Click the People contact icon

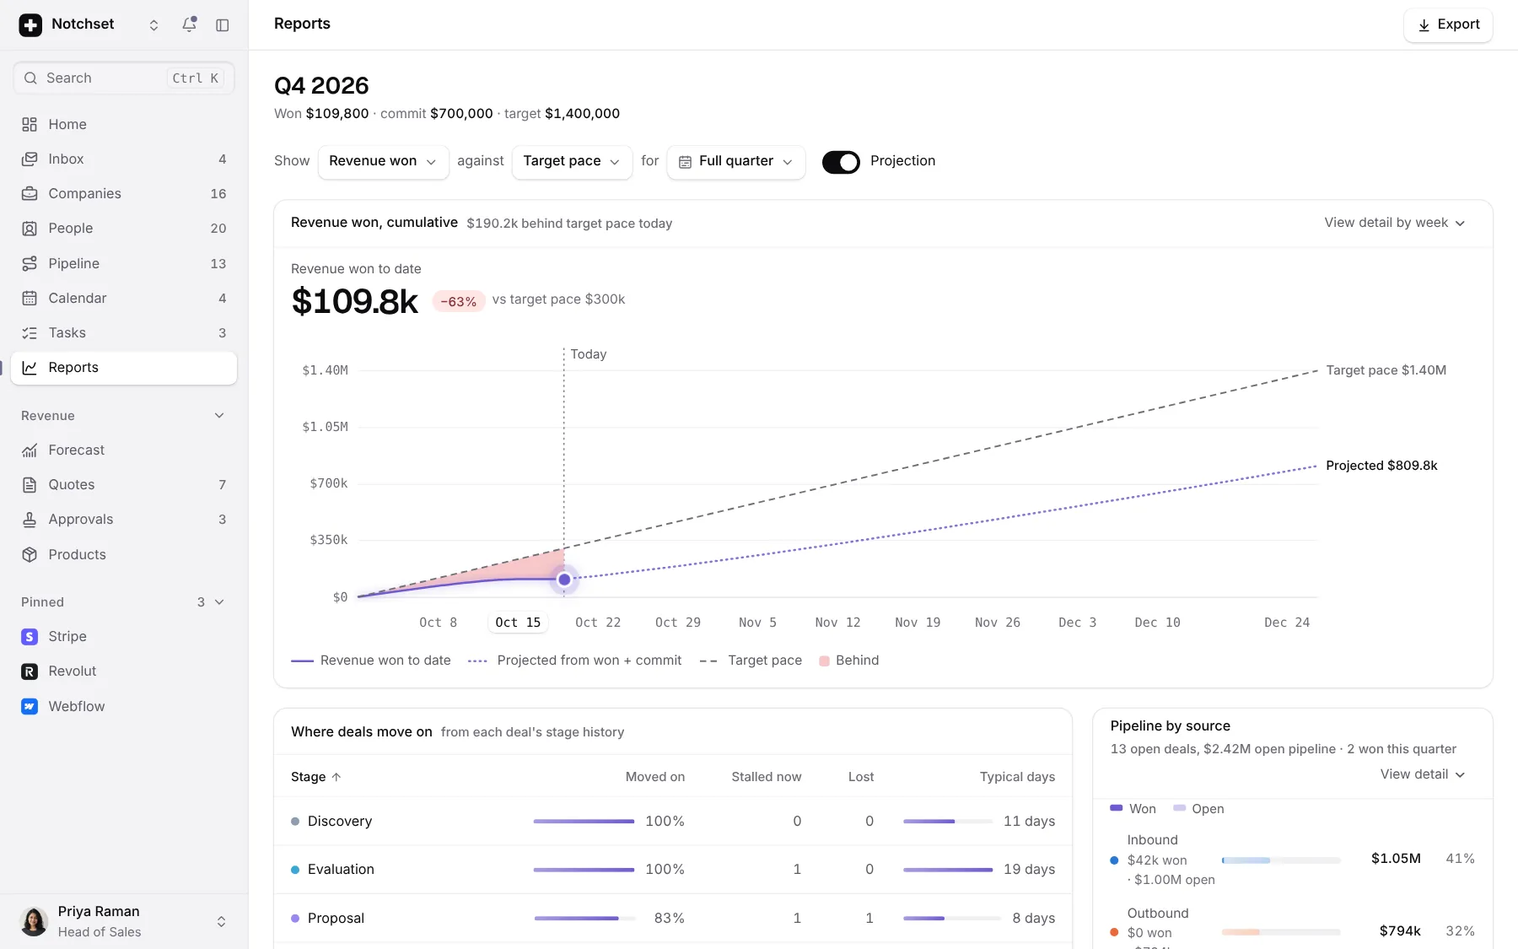[x=30, y=228]
